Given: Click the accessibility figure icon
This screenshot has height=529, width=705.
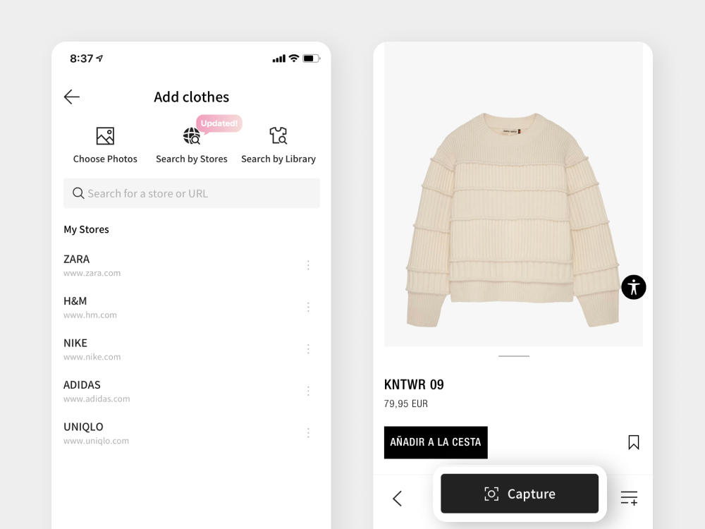Looking at the screenshot, I should tap(634, 287).
